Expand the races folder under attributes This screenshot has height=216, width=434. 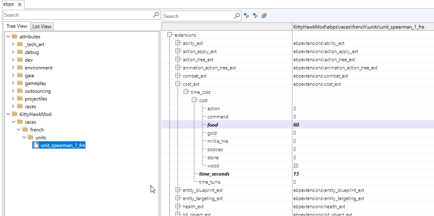pos(13,106)
